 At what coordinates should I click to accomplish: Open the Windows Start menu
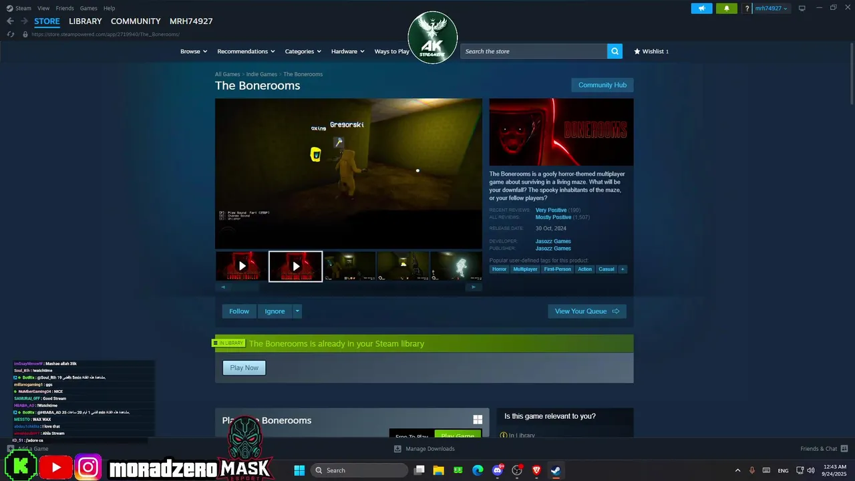point(299,470)
